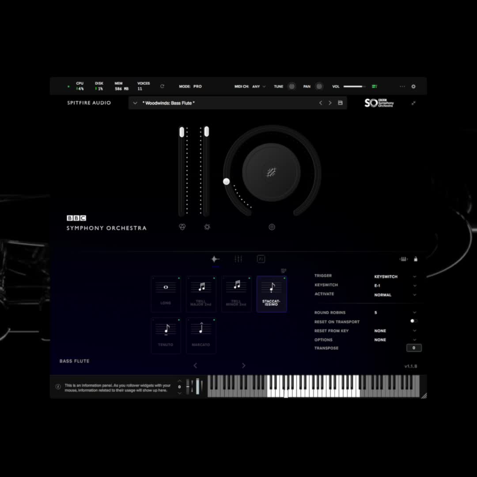This screenshot has height=477, width=477.
Task: Click the keyboard range icon beside lock
Action: pyautogui.click(x=403, y=259)
